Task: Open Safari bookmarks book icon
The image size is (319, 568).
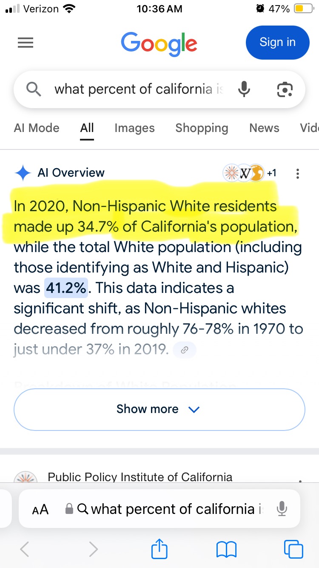Action: tap(226, 549)
